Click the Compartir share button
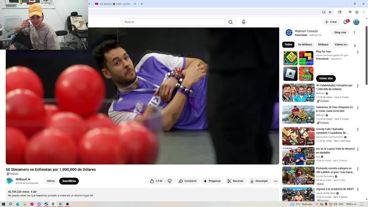This screenshot has width=368, height=207. coord(187,181)
